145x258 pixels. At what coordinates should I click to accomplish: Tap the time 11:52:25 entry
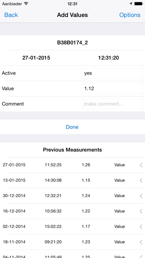pos(53,165)
